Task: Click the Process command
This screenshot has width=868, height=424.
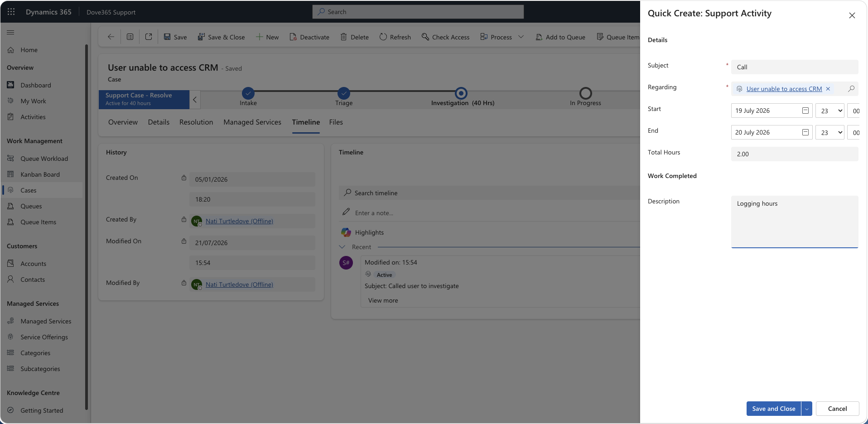Action: 496,37
